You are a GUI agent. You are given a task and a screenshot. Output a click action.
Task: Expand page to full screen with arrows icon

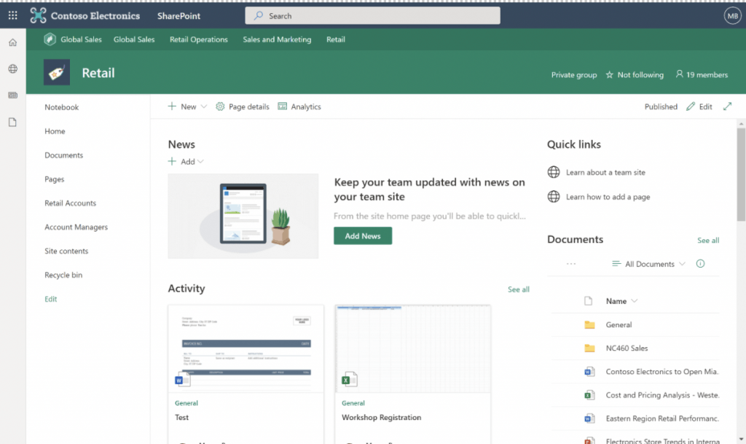728,106
